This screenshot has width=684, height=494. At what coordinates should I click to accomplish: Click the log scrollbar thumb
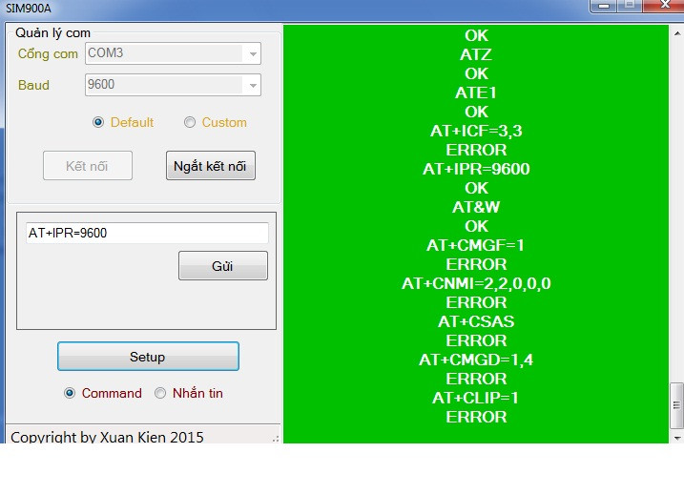coord(677,405)
